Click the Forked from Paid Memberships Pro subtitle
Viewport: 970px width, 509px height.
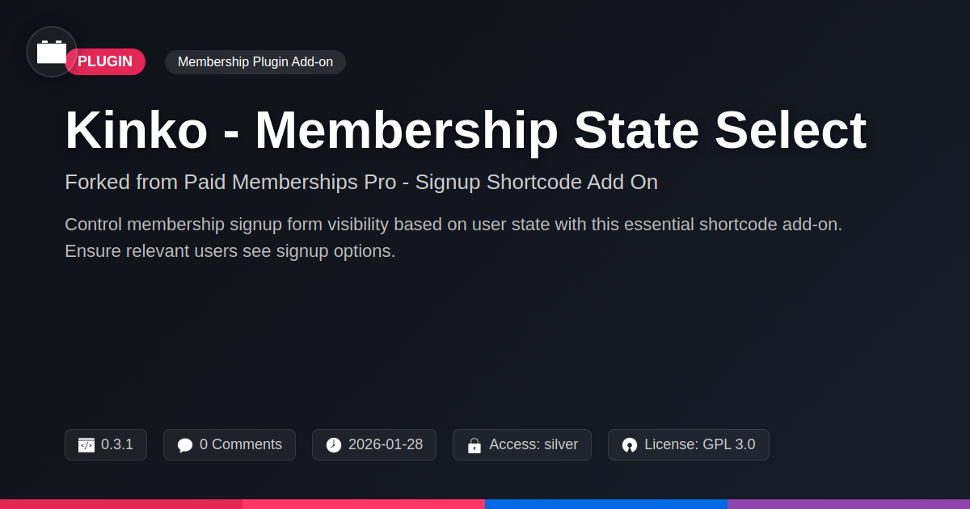point(361,183)
